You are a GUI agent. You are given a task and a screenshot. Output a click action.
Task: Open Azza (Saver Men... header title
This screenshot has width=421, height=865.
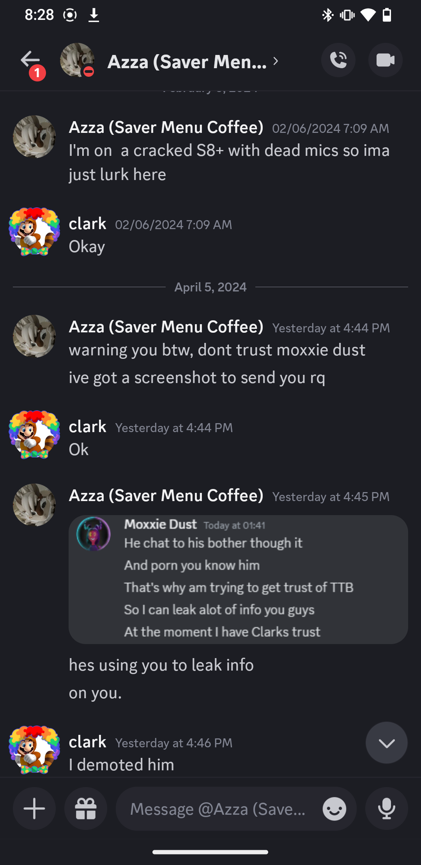point(187,62)
